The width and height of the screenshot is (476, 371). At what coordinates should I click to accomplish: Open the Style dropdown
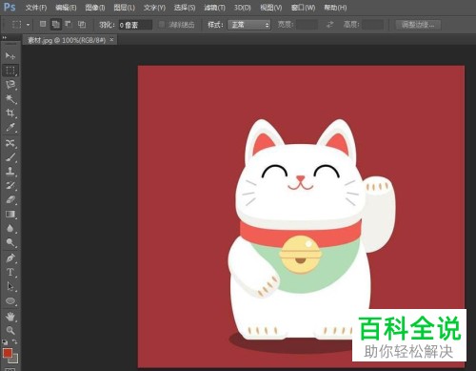(249, 25)
